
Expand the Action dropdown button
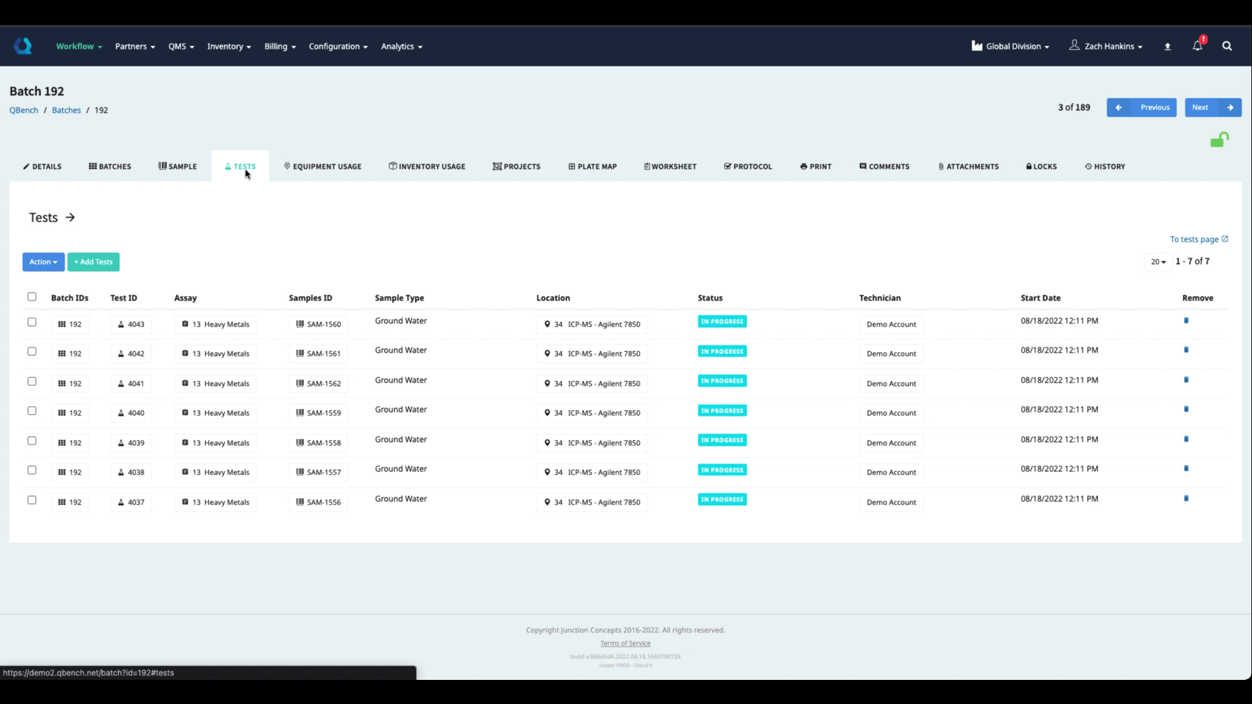coord(43,262)
